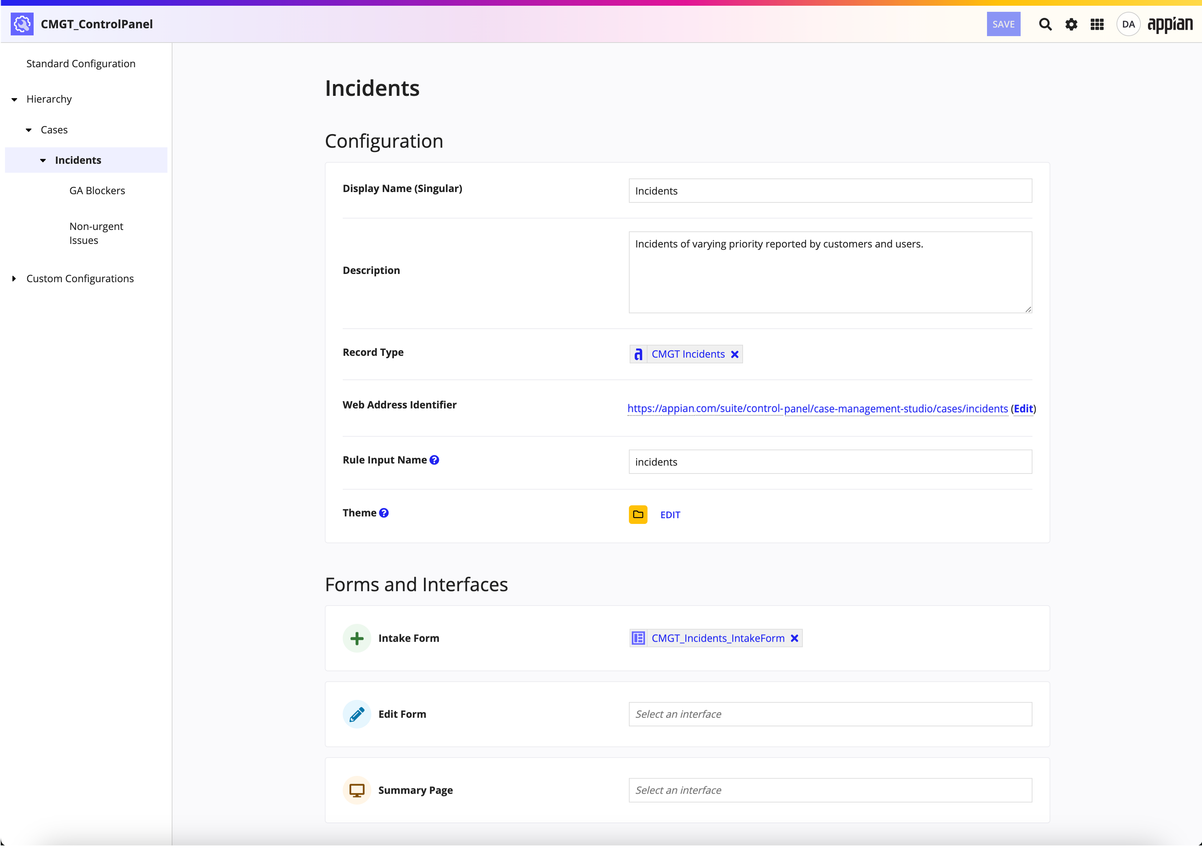Collapse the Incidents tree node arrow

coord(43,160)
